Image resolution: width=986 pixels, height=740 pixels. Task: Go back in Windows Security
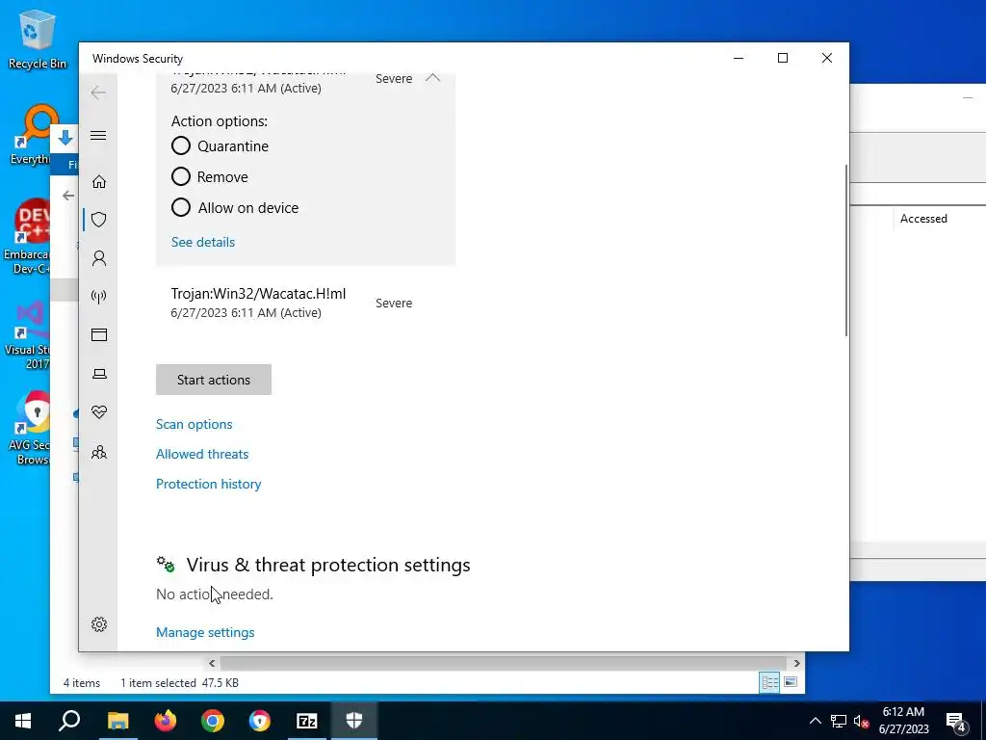click(98, 93)
